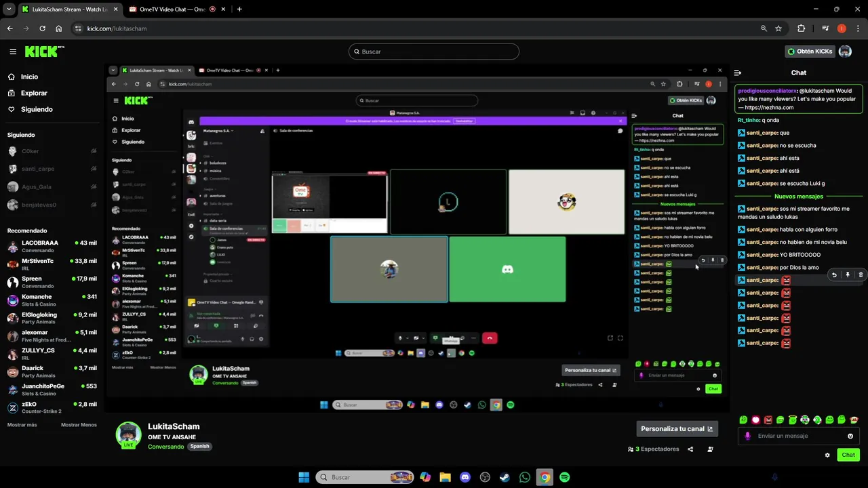Pin the hovered chat message
Viewport: 868px width, 488px height.
click(848, 274)
